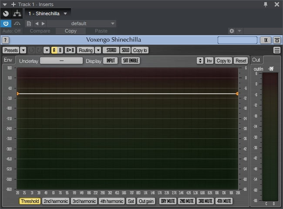The image size is (283, 209).
Task: Open the Presets menu
Action: click(11, 50)
